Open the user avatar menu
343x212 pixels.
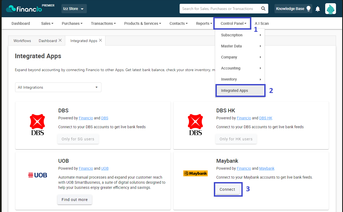330,9
